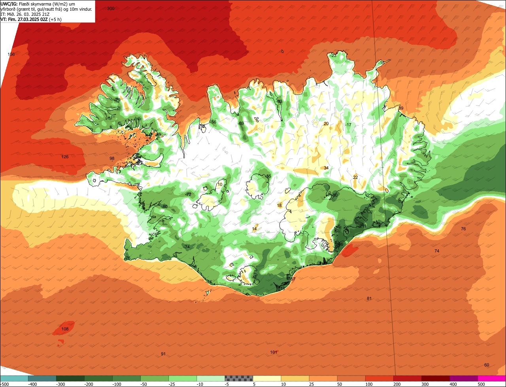
Task: Click the '-100' legend scale label
Action: click(117, 384)
